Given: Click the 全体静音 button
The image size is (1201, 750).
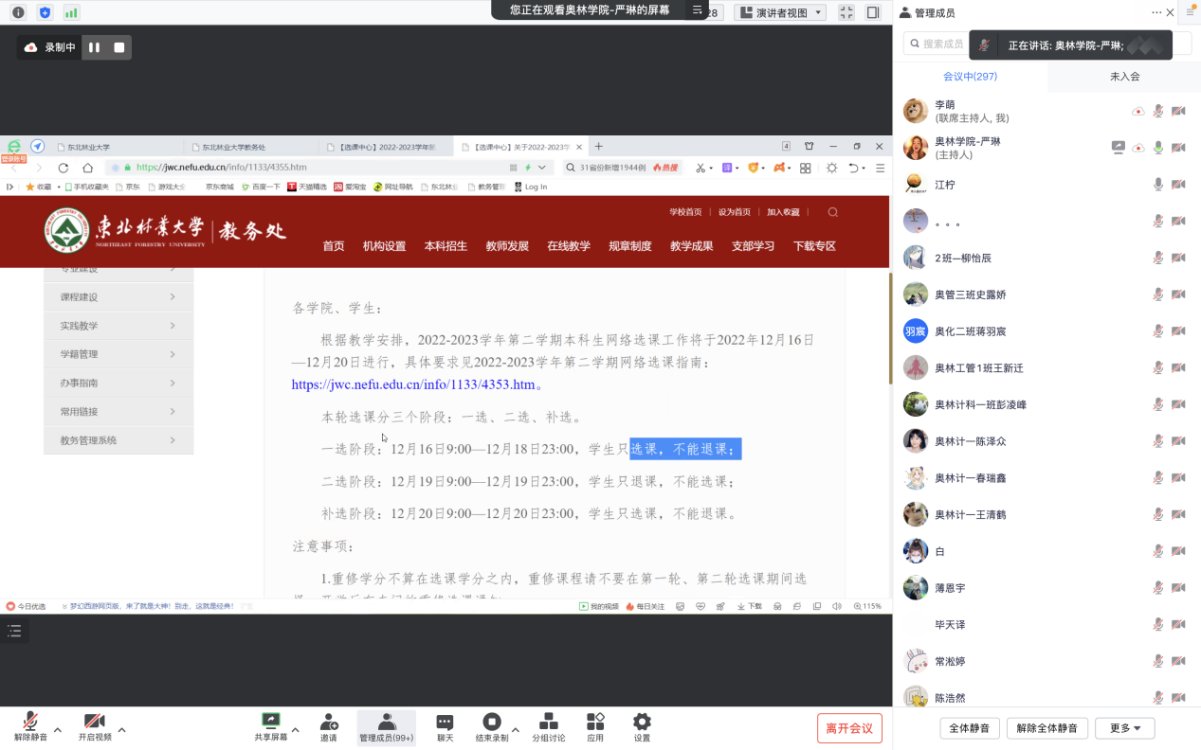Looking at the screenshot, I should [x=970, y=728].
